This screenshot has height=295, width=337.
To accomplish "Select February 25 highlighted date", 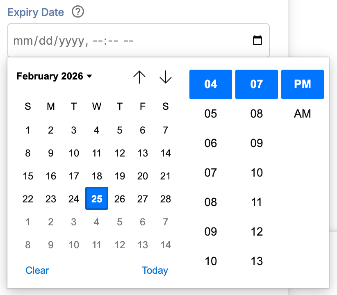I will [x=97, y=198].
